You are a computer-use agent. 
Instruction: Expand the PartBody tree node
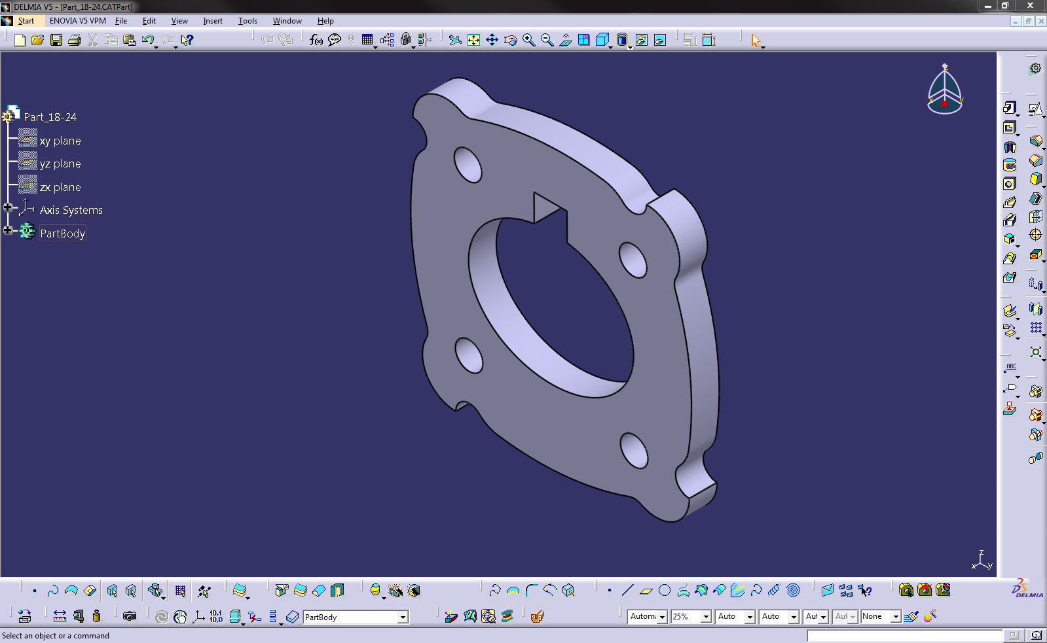point(8,230)
